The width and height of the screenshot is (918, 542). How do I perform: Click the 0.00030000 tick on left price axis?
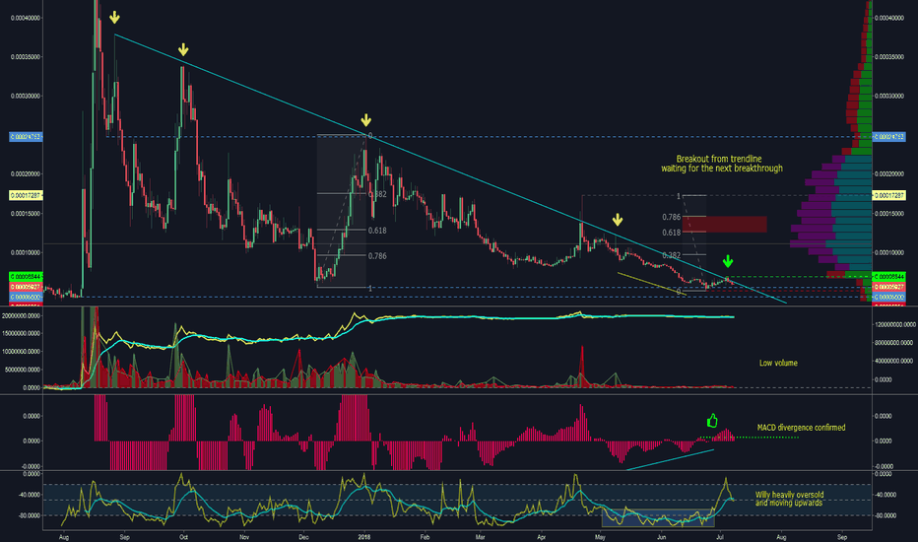point(26,97)
